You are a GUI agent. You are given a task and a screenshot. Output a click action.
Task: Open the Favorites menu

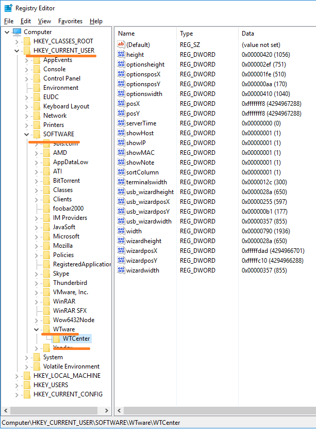70,21
